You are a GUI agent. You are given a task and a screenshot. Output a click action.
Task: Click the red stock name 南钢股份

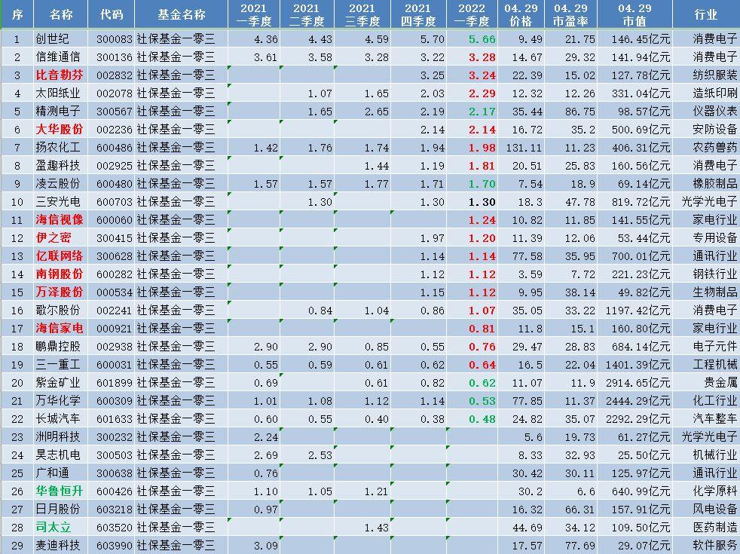pos(60,274)
